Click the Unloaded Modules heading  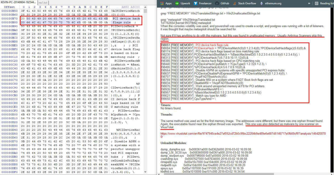(174, 143)
